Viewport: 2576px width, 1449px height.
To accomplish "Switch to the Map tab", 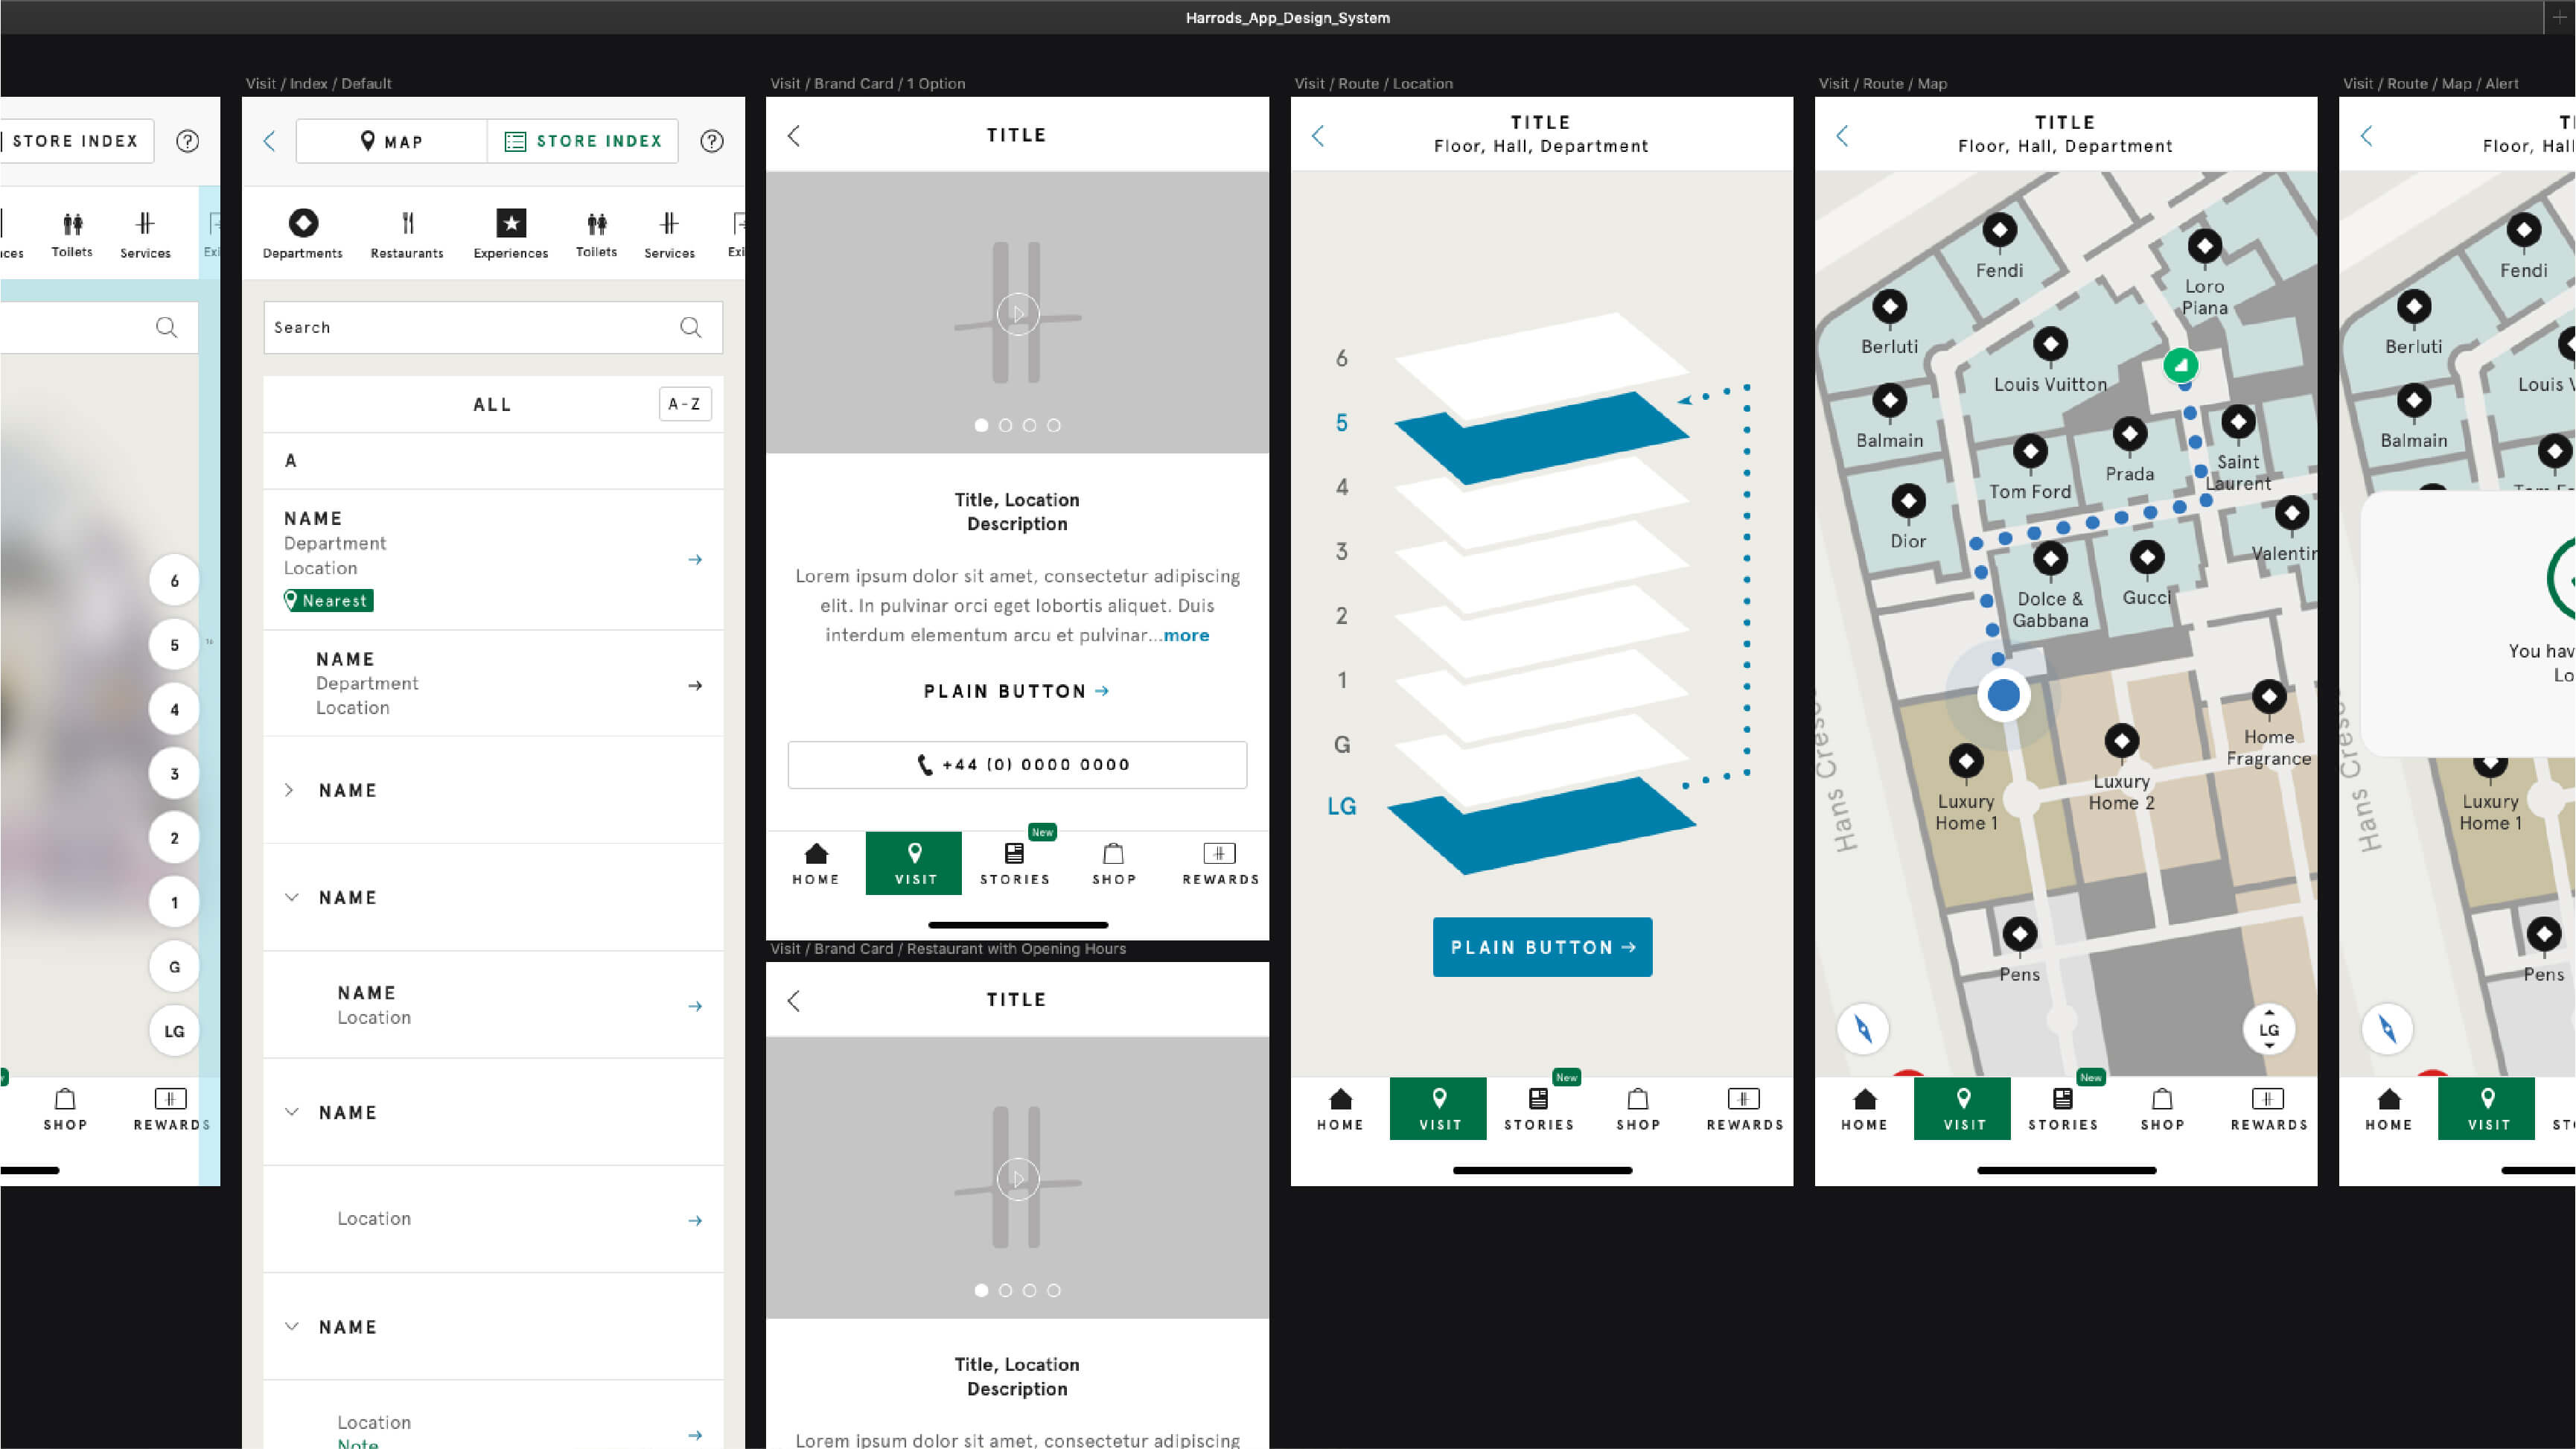I will [391, 141].
